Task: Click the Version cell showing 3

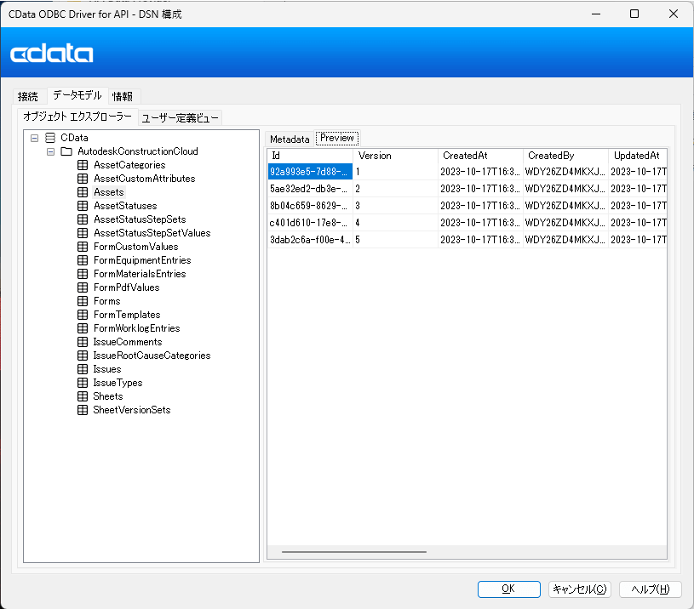Action: (x=396, y=206)
